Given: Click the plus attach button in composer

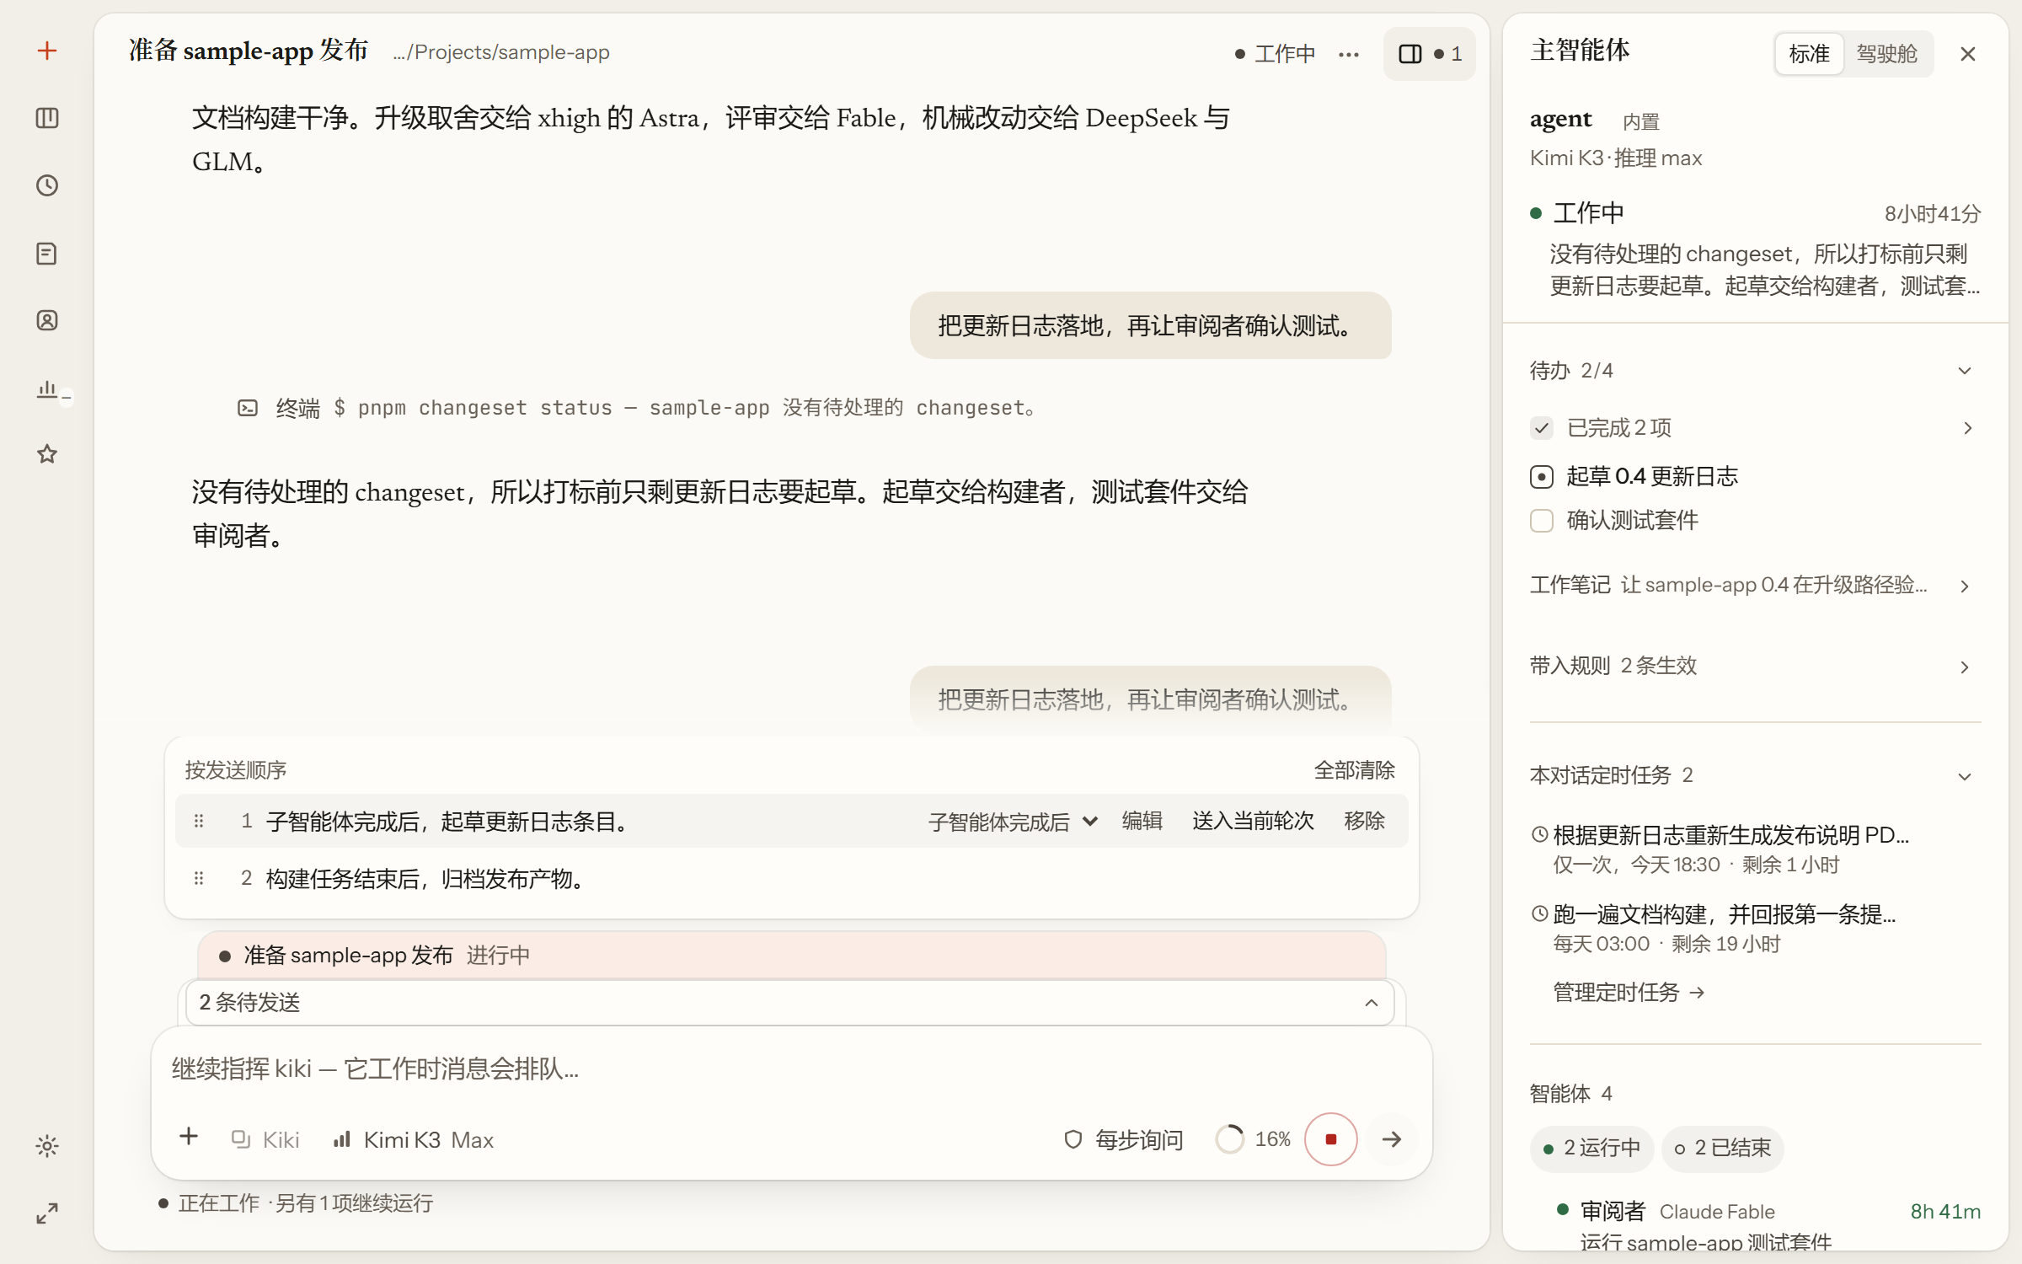Looking at the screenshot, I should [x=189, y=1137].
